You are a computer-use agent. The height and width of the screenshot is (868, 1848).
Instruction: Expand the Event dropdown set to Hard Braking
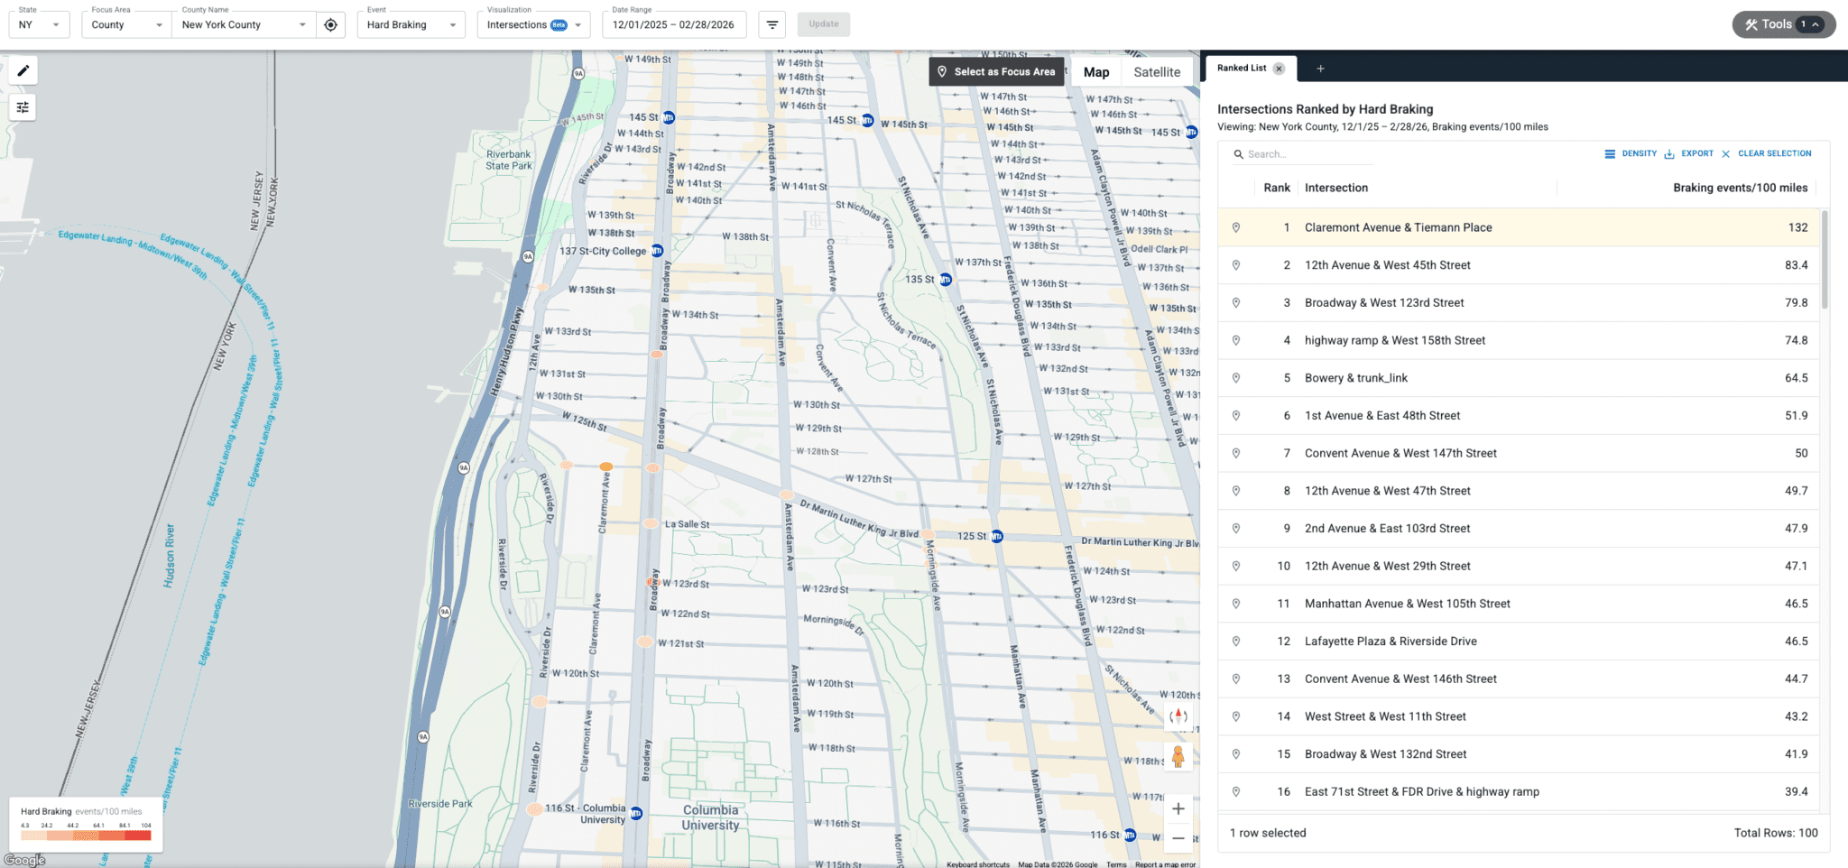[x=411, y=25]
